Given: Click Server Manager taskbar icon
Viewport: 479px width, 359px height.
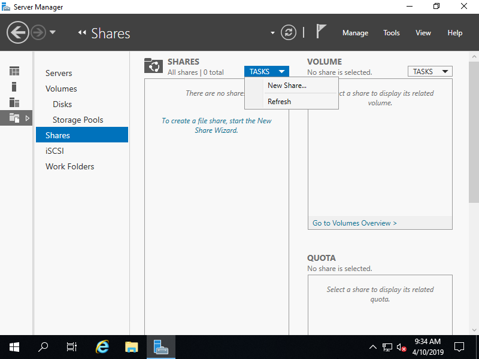Looking at the screenshot, I should point(161,347).
